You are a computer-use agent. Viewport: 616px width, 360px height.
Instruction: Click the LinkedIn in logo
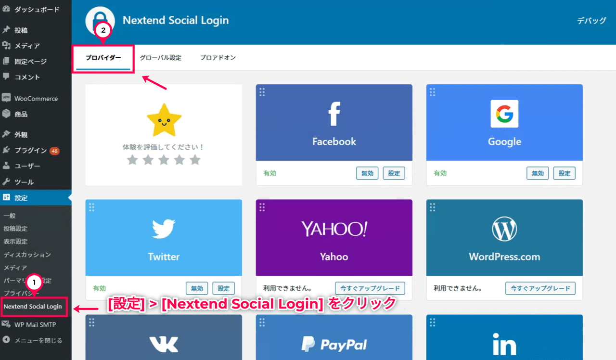point(504,346)
